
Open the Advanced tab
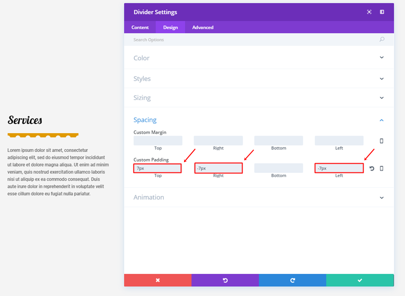point(202,27)
